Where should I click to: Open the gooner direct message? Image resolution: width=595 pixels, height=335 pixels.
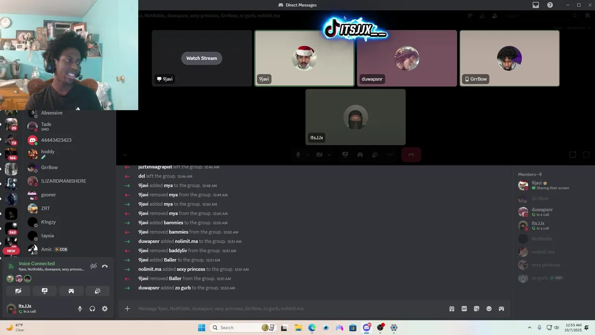(x=69, y=194)
